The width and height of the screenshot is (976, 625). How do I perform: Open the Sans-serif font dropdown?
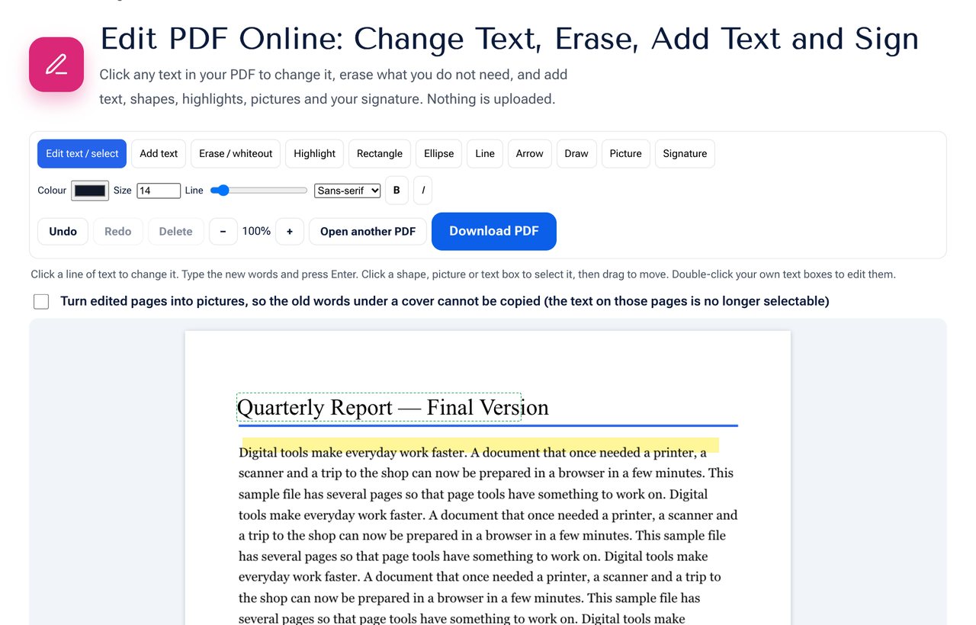pyautogui.click(x=348, y=191)
